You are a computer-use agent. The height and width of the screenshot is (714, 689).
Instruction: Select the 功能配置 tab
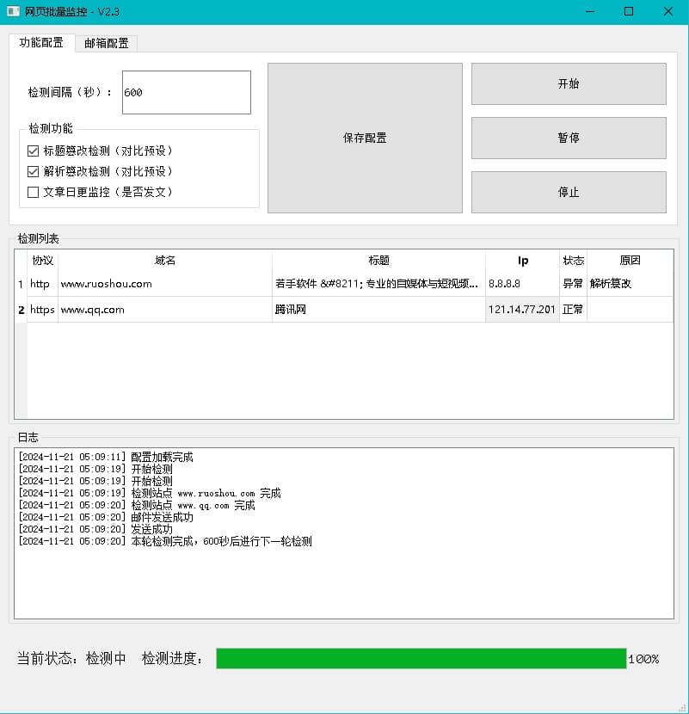pyautogui.click(x=41, y=40)
